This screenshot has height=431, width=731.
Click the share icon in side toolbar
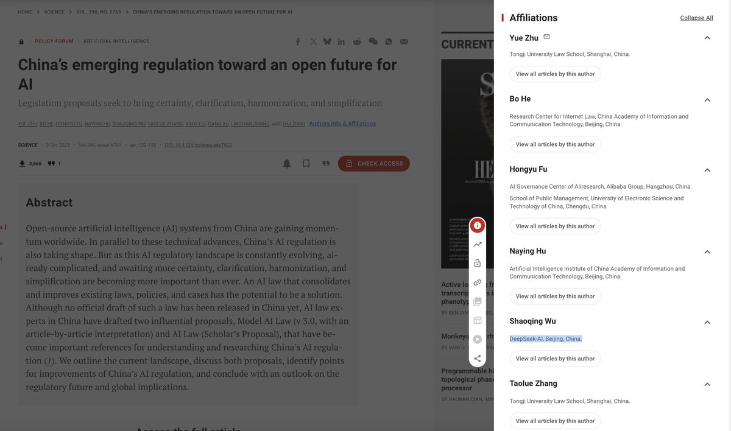(x=478, y=359)
